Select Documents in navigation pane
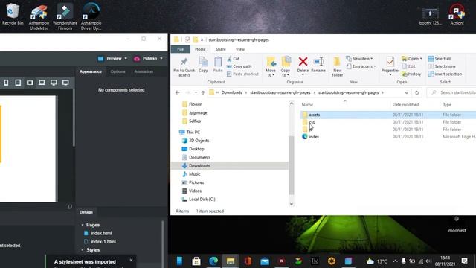 [199, 157]
